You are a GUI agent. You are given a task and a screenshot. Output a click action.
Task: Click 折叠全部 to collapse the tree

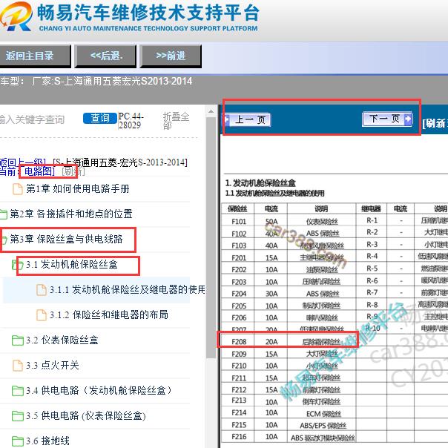point(176,120)
